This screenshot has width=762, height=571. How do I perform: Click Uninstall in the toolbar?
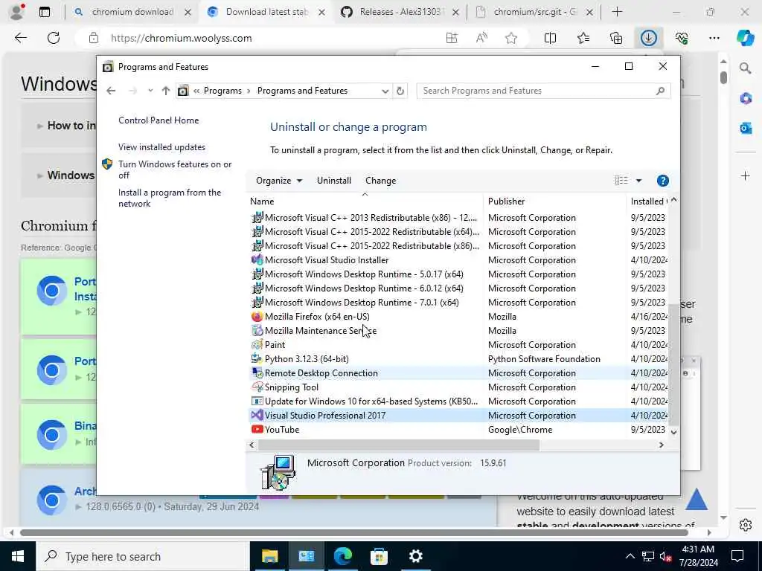coord(334,181)
